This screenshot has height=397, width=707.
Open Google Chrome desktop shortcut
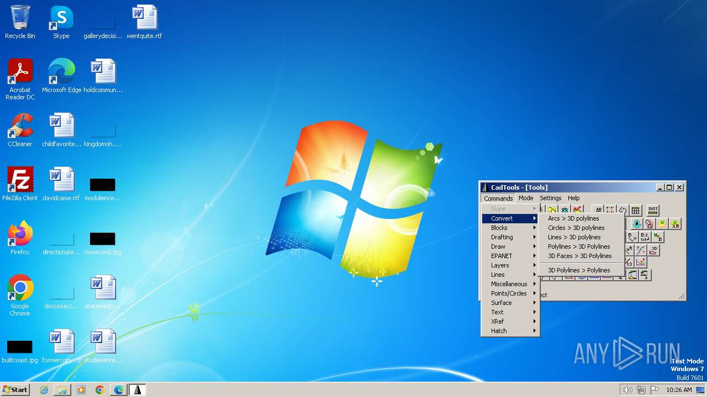click(20, 296)
